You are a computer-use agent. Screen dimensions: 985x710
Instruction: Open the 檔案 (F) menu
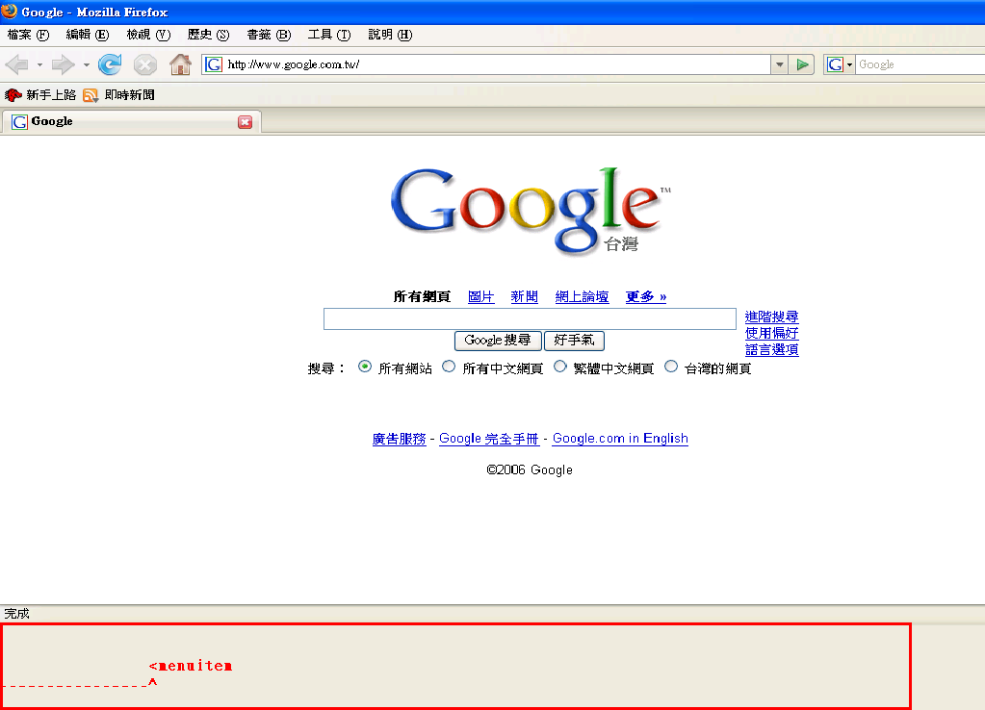(x=28, y=35)
